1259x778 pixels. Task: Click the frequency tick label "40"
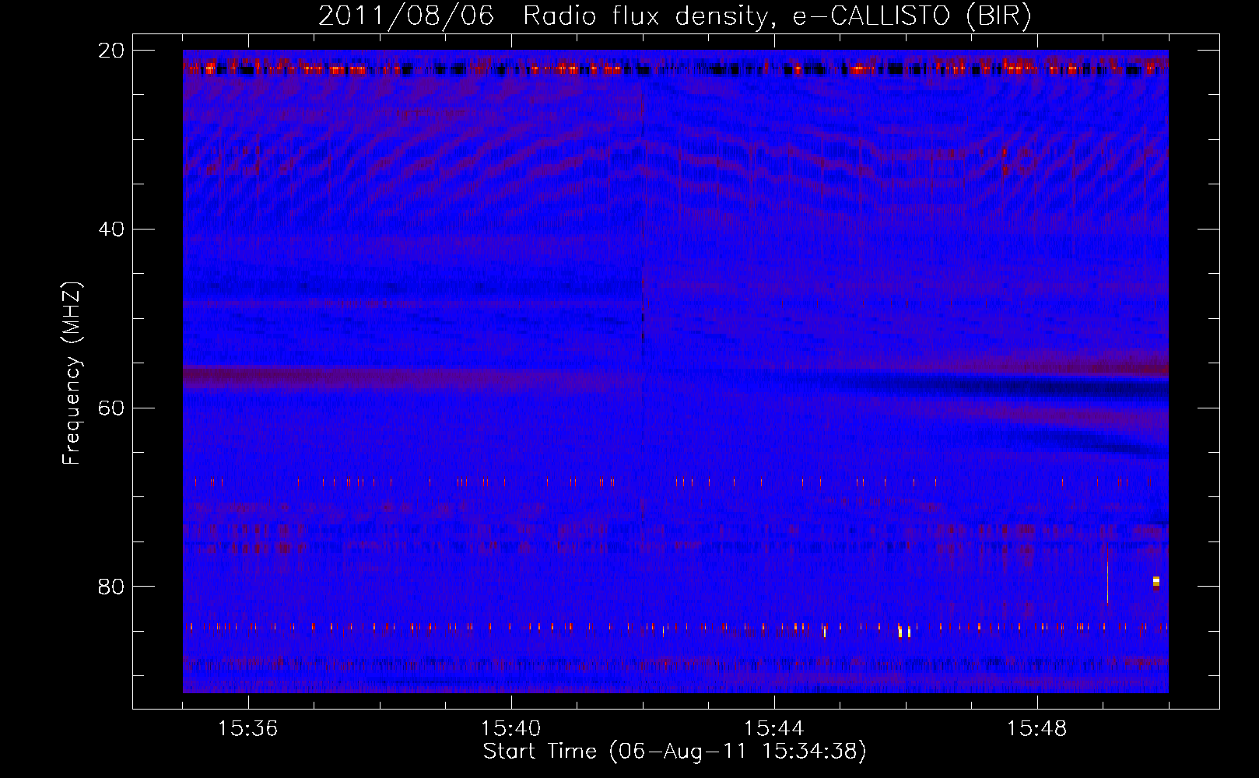pyautogui.click(x=111, y=230)
